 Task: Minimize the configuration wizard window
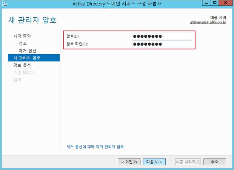(206, 3)
